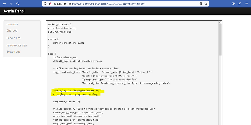Screen dimensions: 251x125
Task: Click the 'uwsgi_temp_path /tmp/uwsgi_temp;' line
Action: click(74, 123)
